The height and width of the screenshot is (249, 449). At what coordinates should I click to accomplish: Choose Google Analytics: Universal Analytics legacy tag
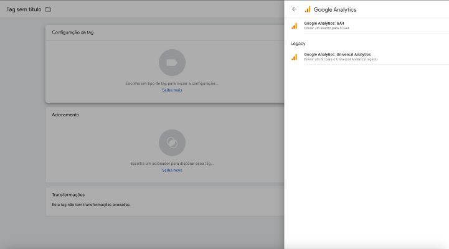pos(369,57)
